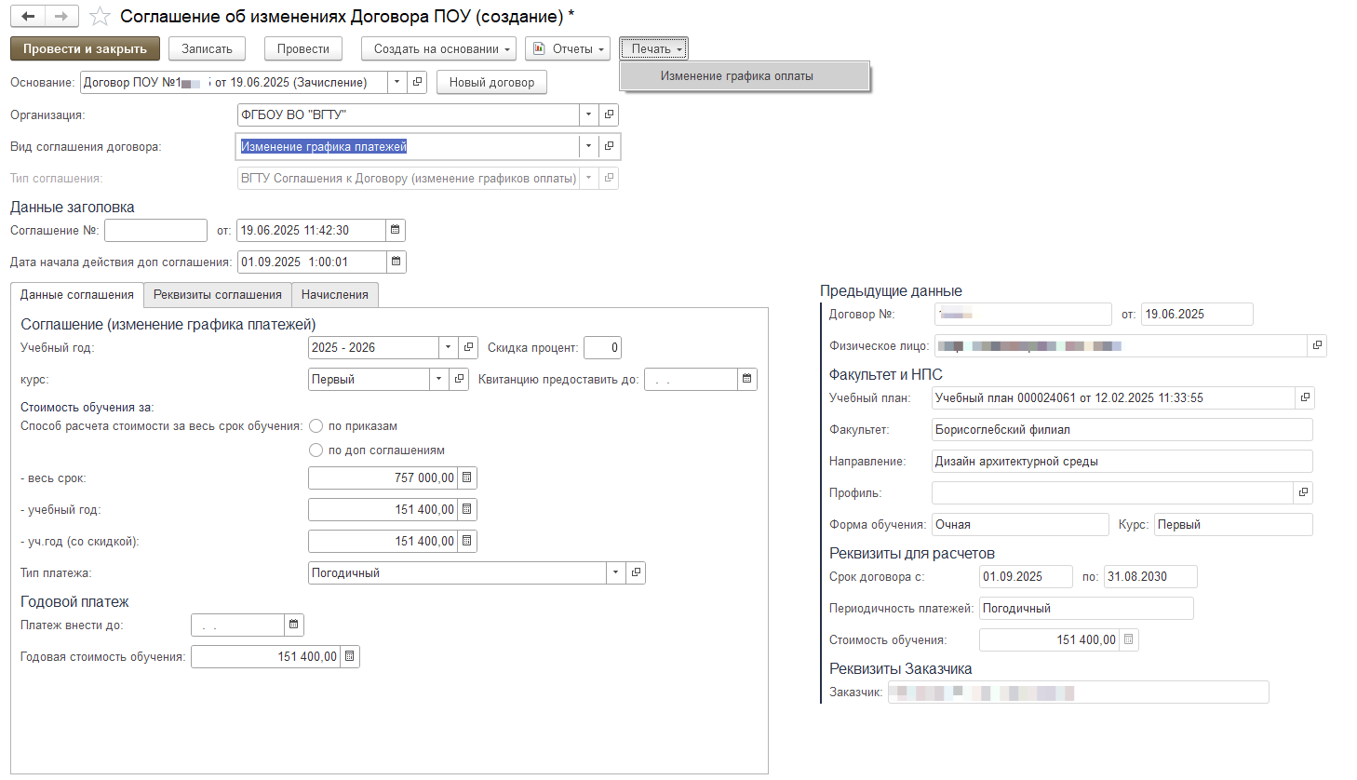Expand the Учебный год dropdown
The height and width of the screenshot is (780, 1357).
click(x=448, y=347)
